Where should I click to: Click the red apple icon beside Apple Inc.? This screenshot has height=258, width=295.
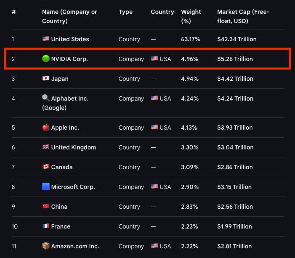tap(46, 127)
